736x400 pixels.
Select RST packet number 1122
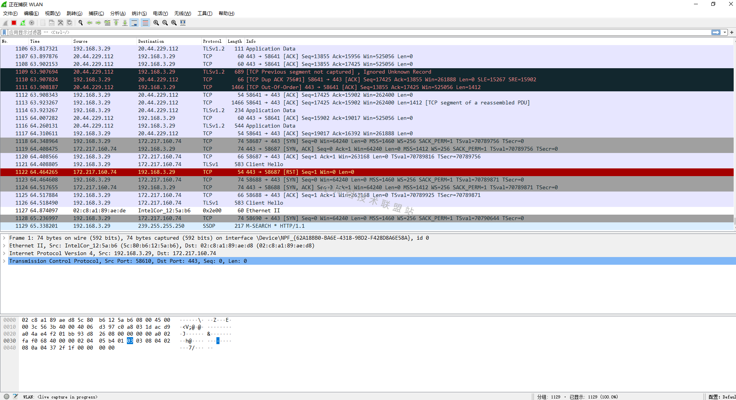click(x=366, y=172)
